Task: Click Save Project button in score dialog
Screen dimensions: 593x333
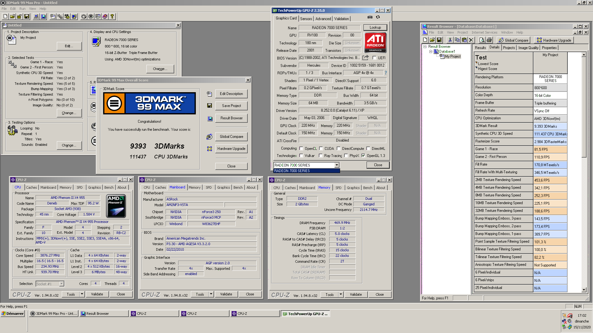Action: coord(231,106)
